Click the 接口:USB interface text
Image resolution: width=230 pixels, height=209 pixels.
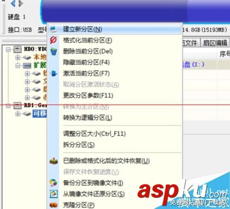(x=20, y=29)
